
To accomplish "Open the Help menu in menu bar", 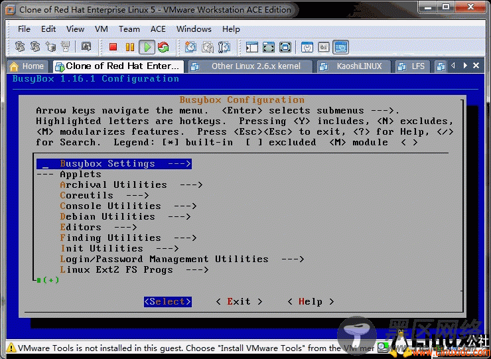I will (x=231, y=29).
